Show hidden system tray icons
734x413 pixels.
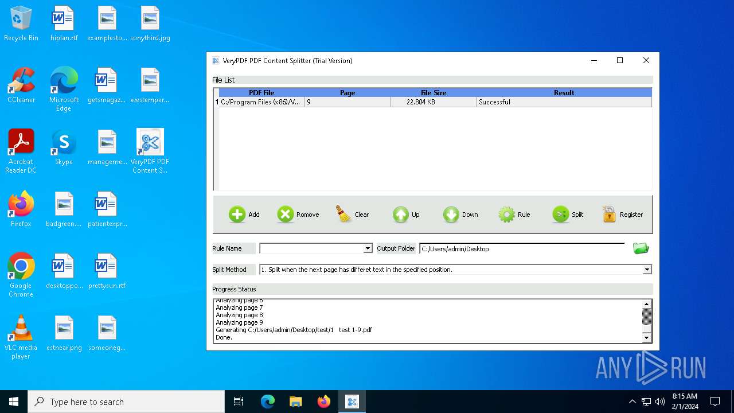(632, 402)
